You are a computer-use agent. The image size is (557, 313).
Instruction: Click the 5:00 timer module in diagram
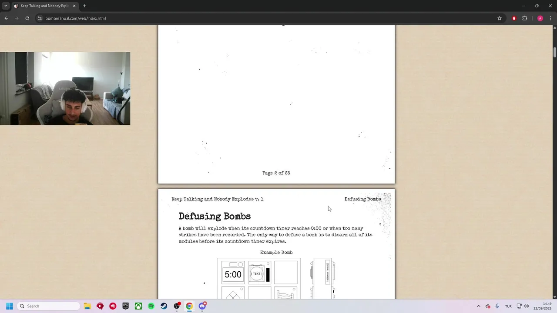(x=233, y=273)
